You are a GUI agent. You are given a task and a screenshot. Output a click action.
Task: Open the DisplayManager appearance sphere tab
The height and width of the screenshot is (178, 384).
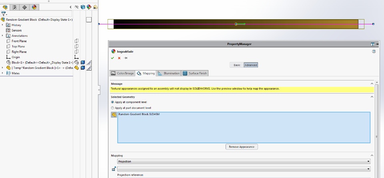click(x=34, y=7)
